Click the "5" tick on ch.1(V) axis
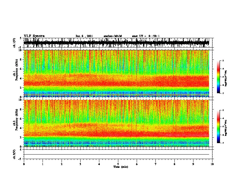Viewport: 239px width, 184px height. coord(21,38)
